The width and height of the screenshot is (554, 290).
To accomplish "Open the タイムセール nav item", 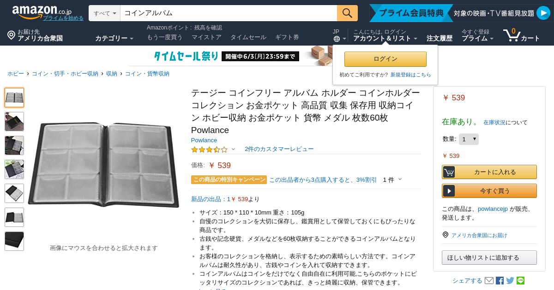I will coord(248,37).
